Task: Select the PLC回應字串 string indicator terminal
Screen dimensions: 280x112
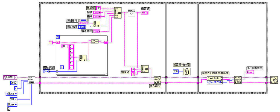Action: point(250,72)
